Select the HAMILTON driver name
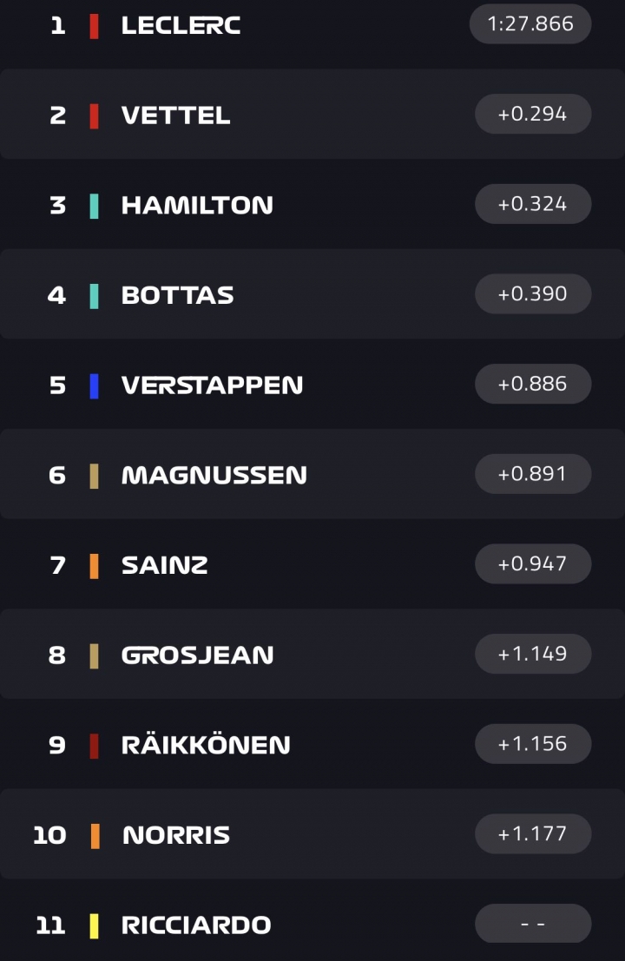This screenshot has width=625, height=961. pos(197,206)
